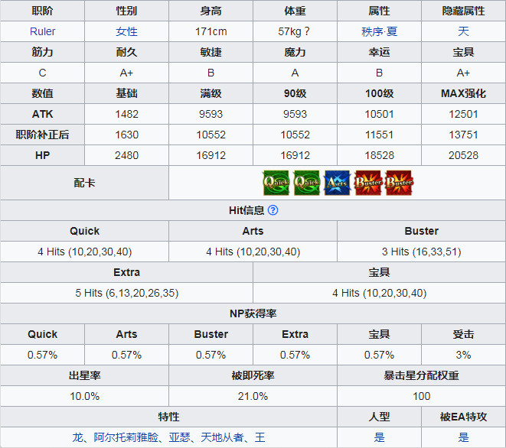Open the 秩序 attribute link
506x448 pixels.
click(x=372, y=31)
